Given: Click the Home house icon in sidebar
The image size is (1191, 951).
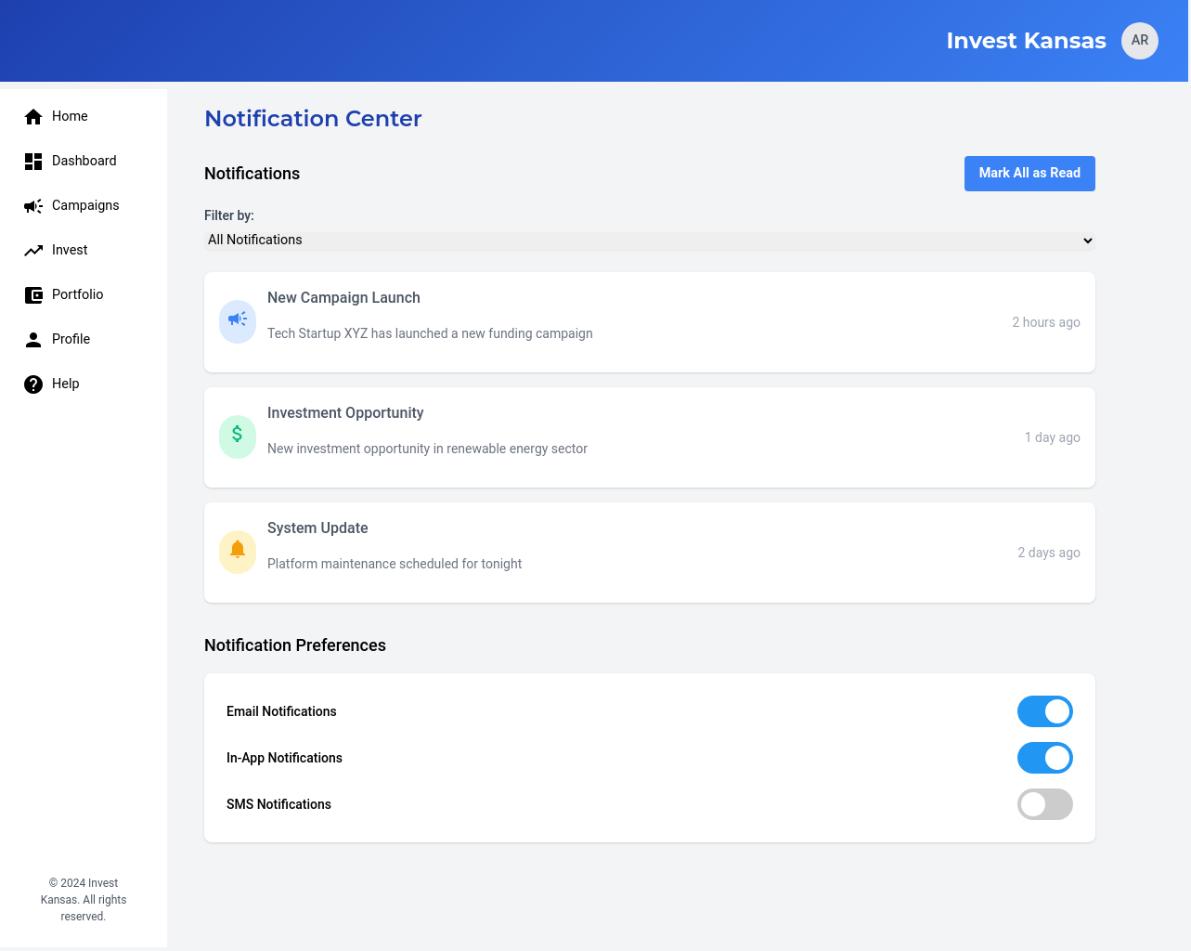Looking at the screenshot, I should click(x=33, y=116).
